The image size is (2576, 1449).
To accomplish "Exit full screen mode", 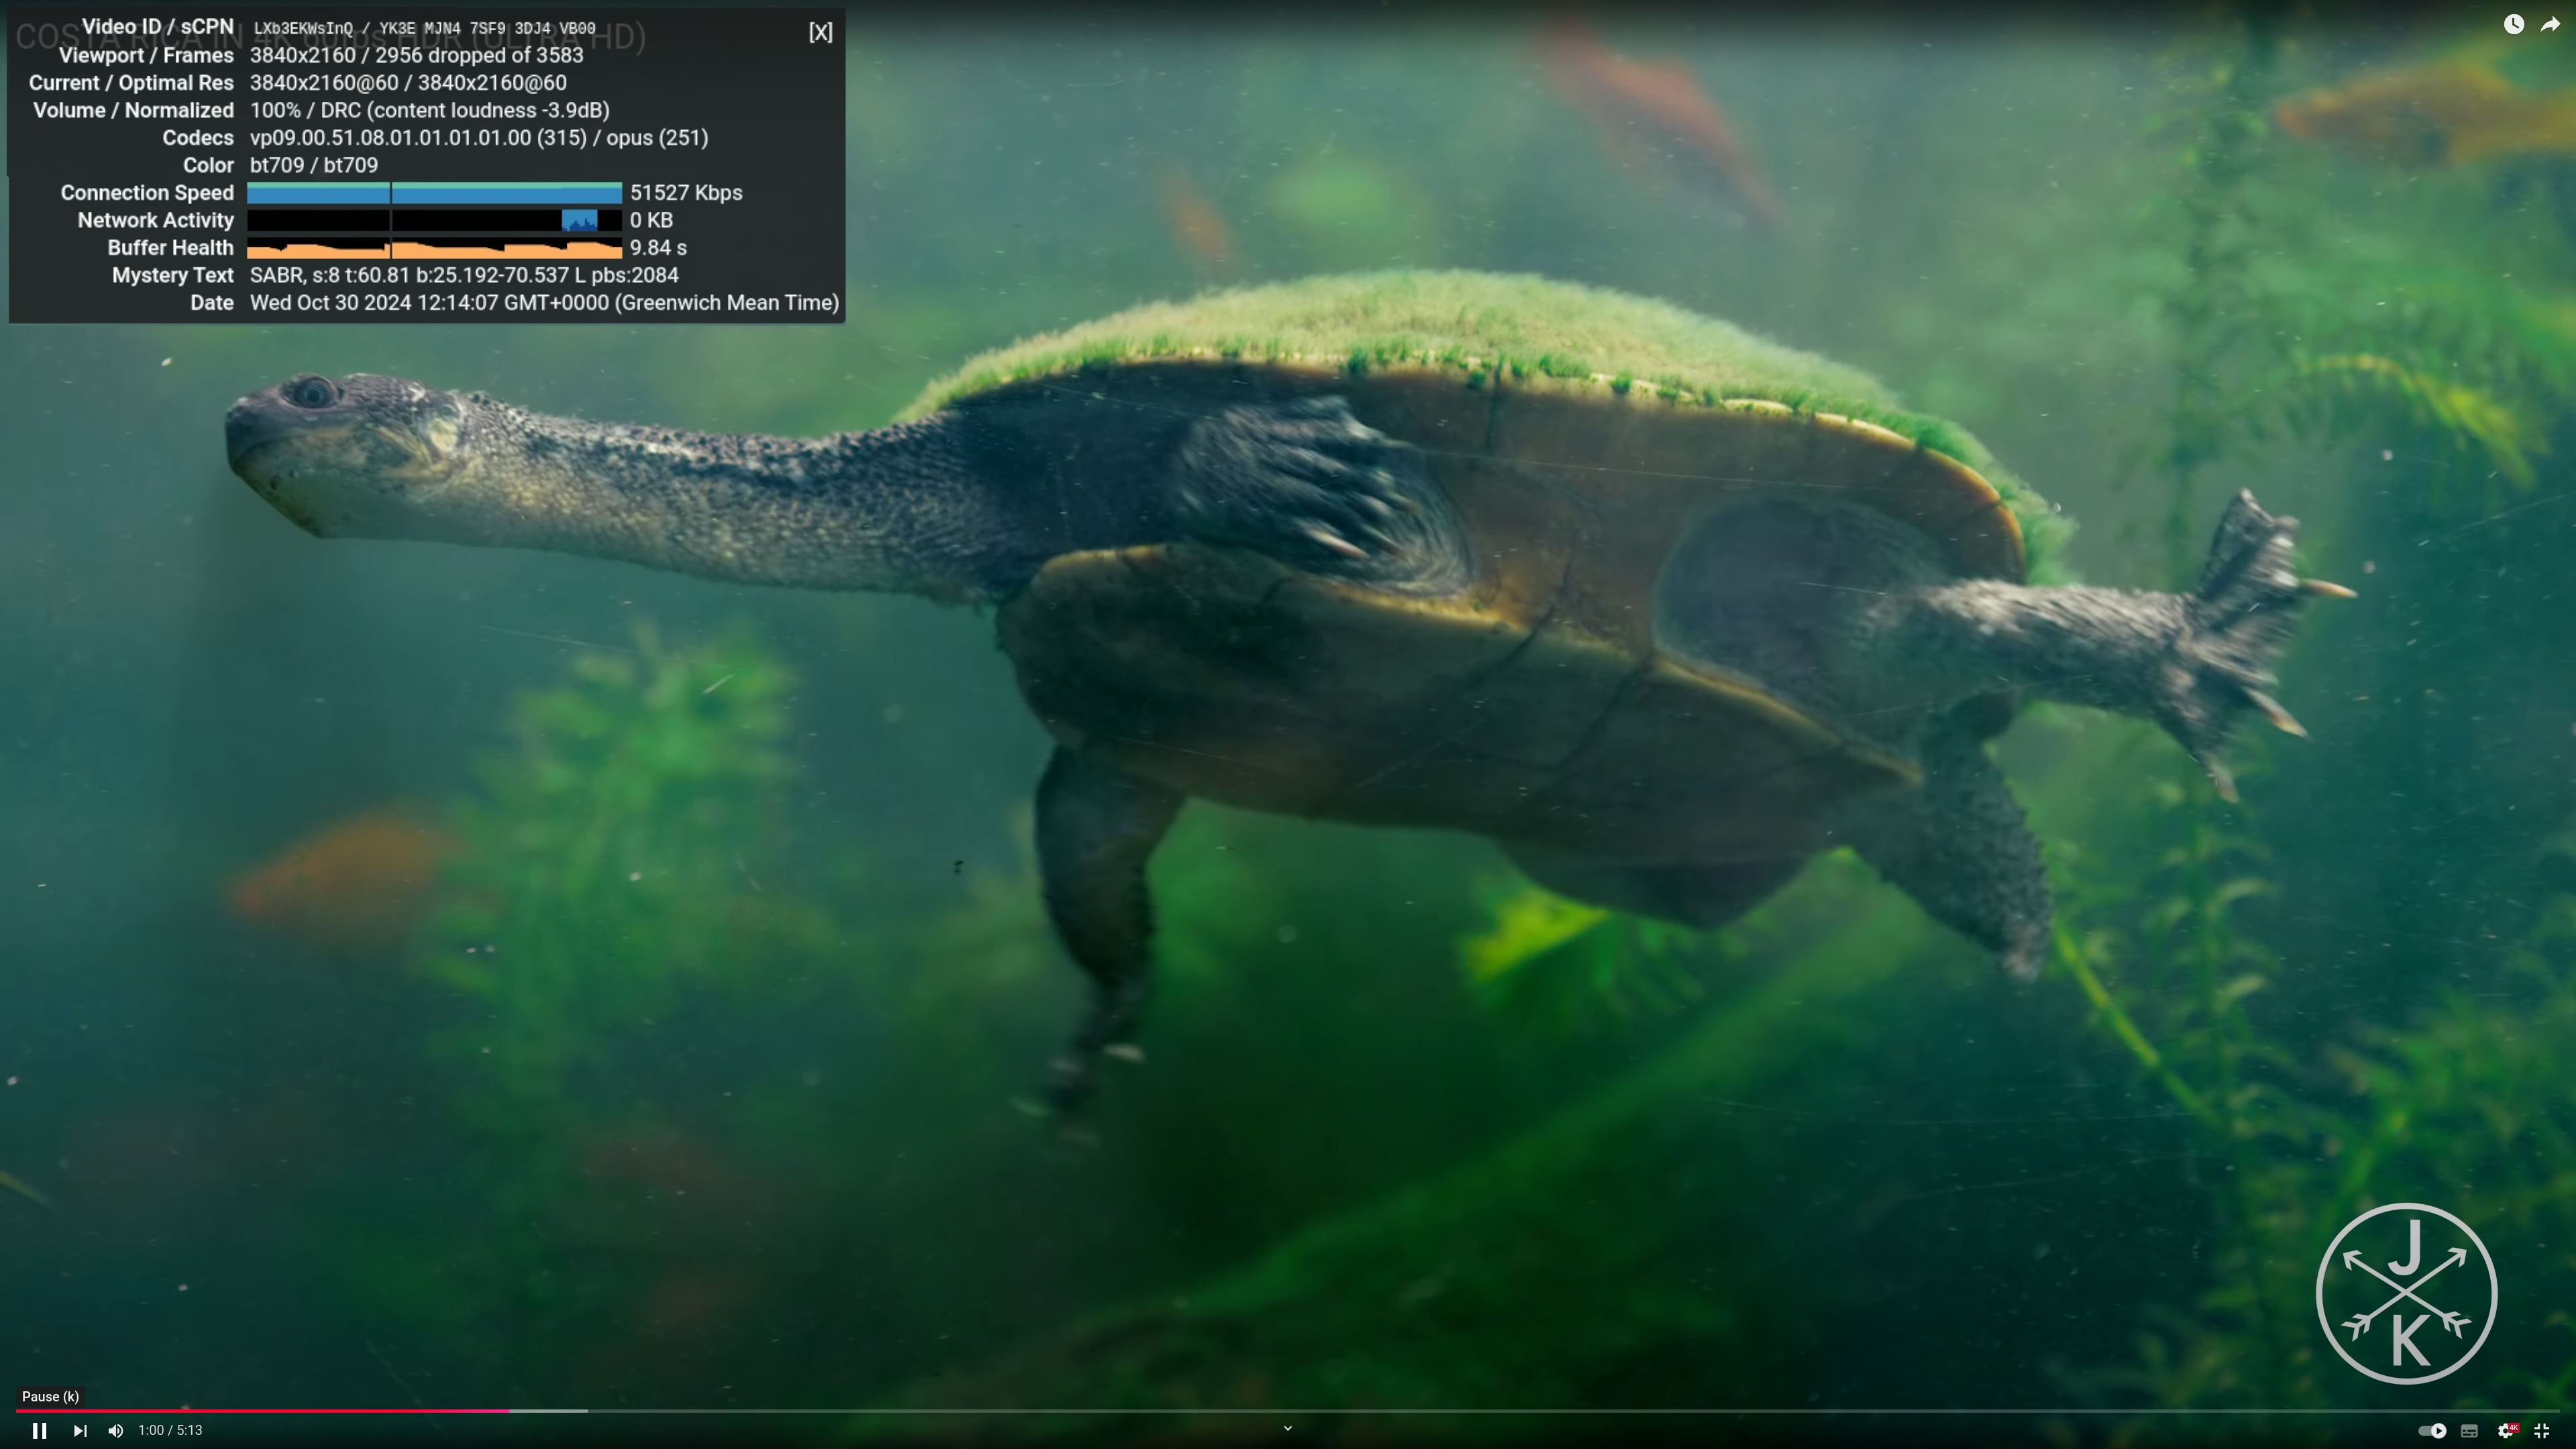I will 2542,1430.
